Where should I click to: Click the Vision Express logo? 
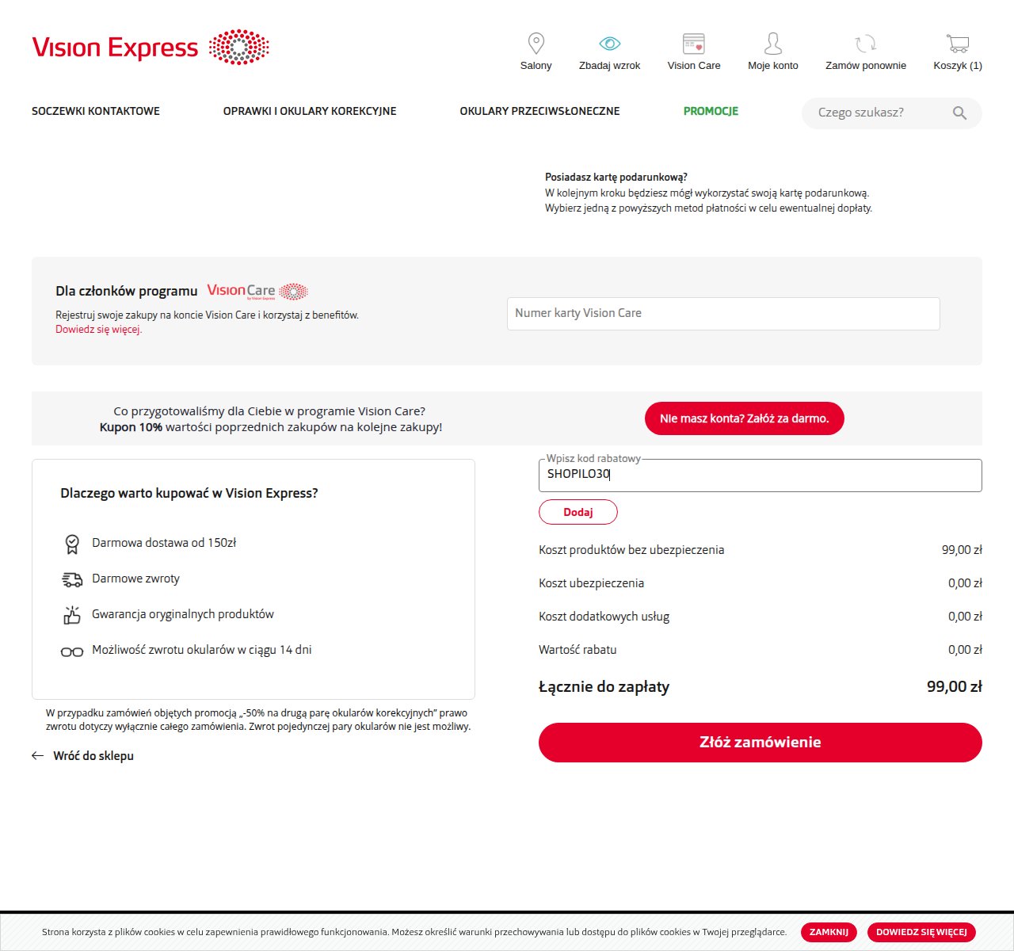(x=151, y=48)
